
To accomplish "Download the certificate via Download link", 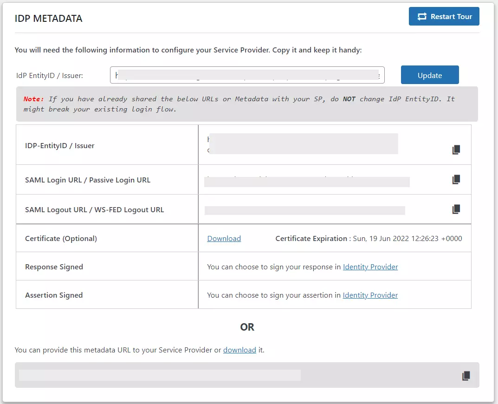I will pyautogui.click(x=224, y=238).
